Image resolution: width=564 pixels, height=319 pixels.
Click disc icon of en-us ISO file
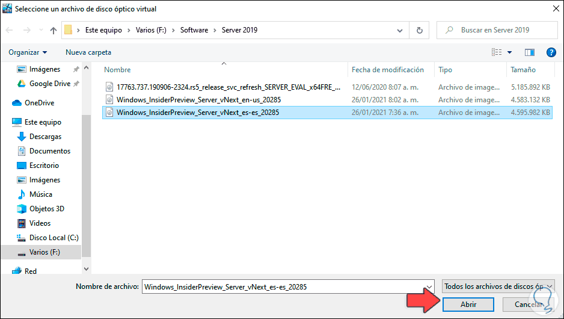click(x=109, y=100)
